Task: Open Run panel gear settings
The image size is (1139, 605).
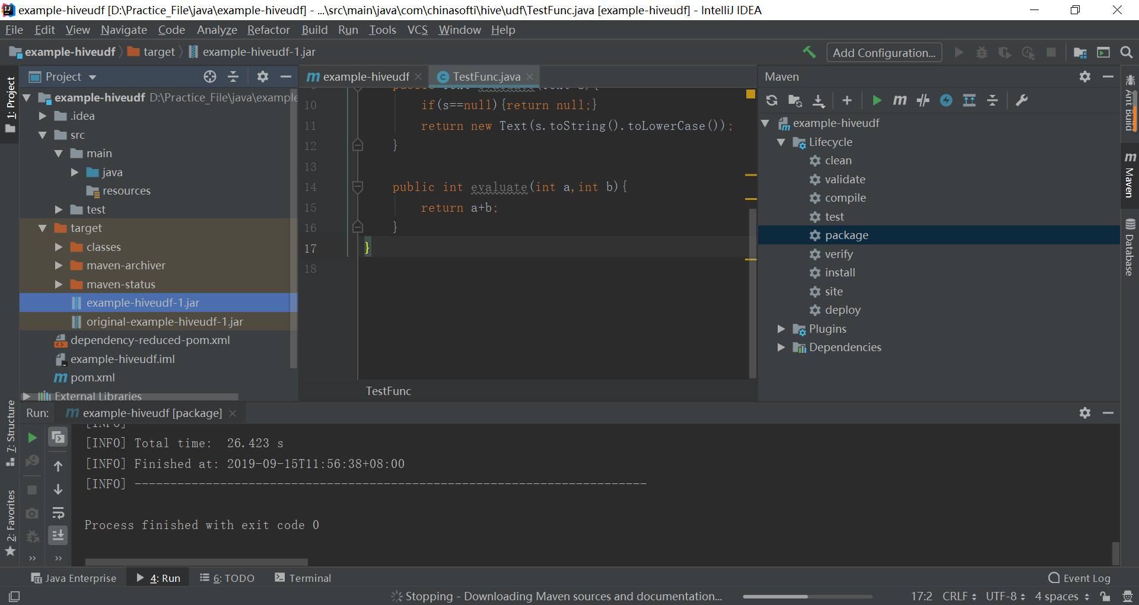Action: [x=1085, y=413]
